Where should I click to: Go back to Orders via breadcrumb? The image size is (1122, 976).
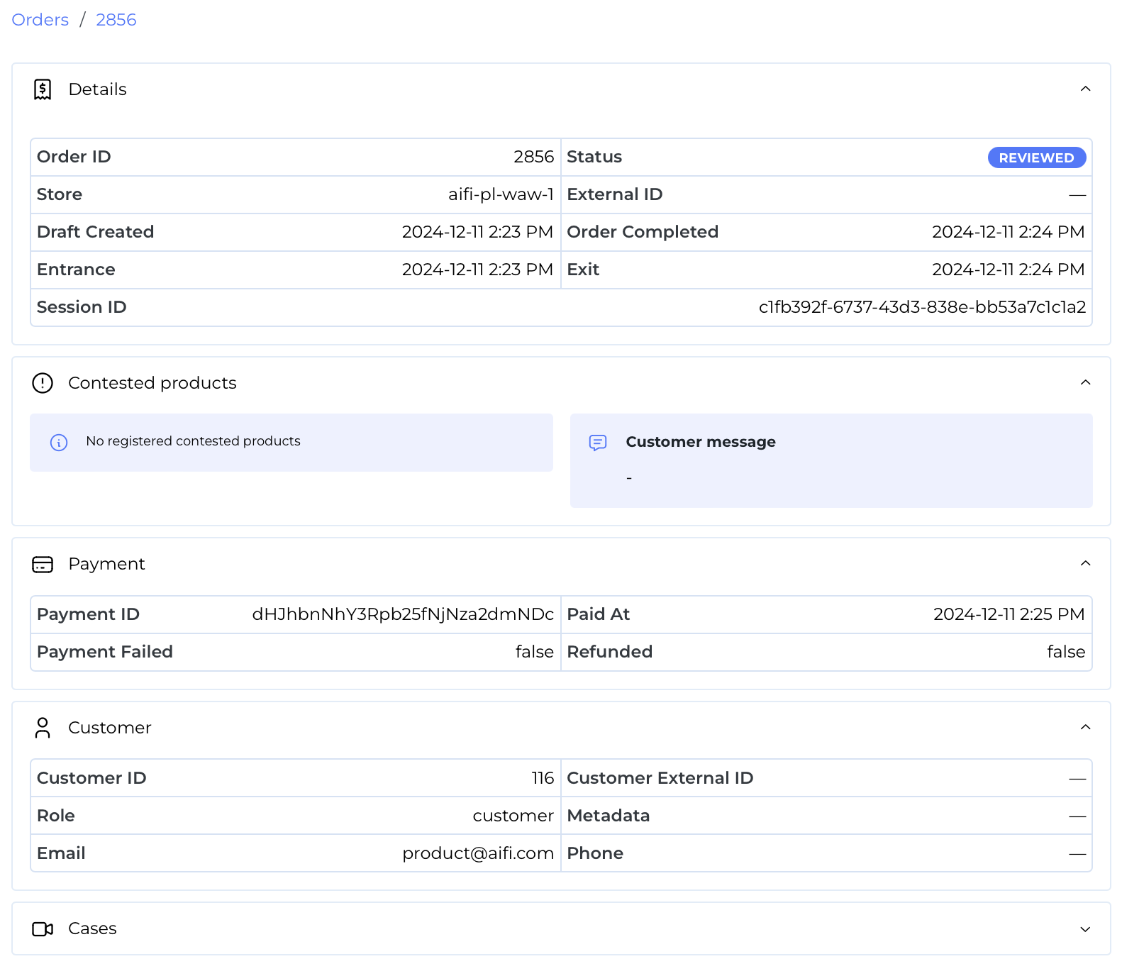click(40, 20)
